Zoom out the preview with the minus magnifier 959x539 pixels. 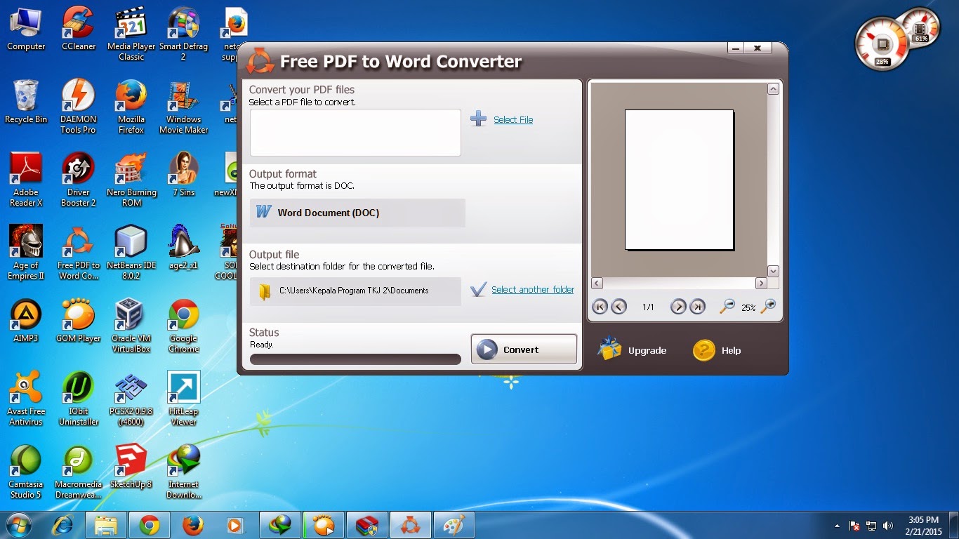point(727,306)
